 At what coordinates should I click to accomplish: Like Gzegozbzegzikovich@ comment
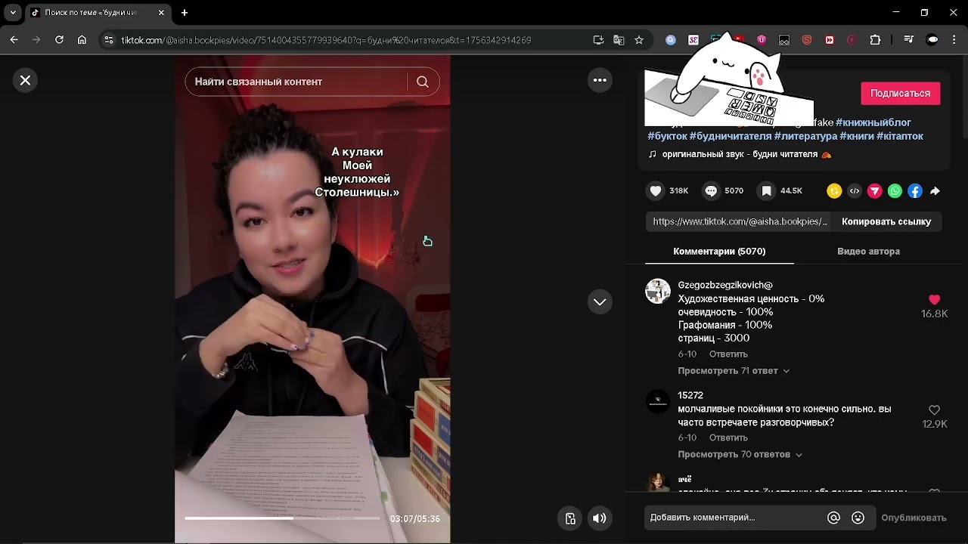tap(934, 300)
